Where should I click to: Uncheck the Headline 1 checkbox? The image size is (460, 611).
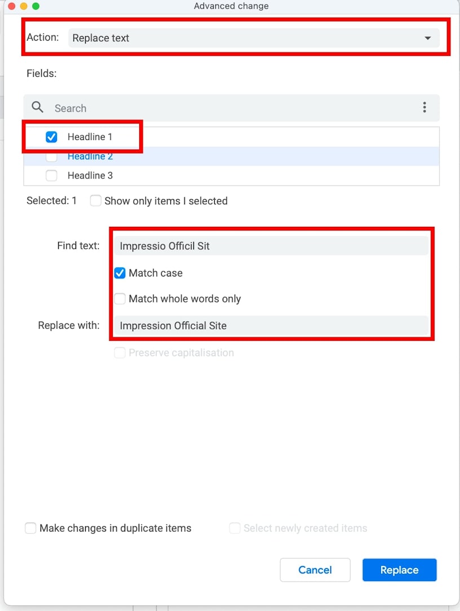[51, 137]
